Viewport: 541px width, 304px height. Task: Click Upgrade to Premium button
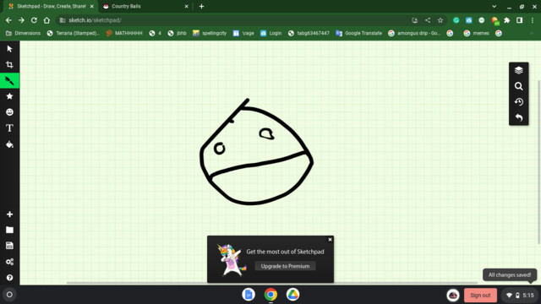[x=285, y=266]
